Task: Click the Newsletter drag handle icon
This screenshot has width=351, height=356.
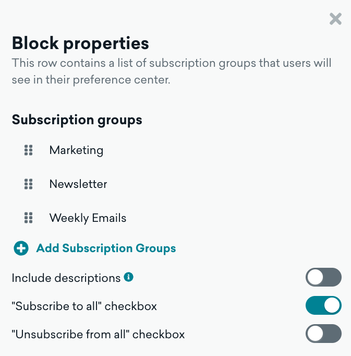Action: (29, 184)
